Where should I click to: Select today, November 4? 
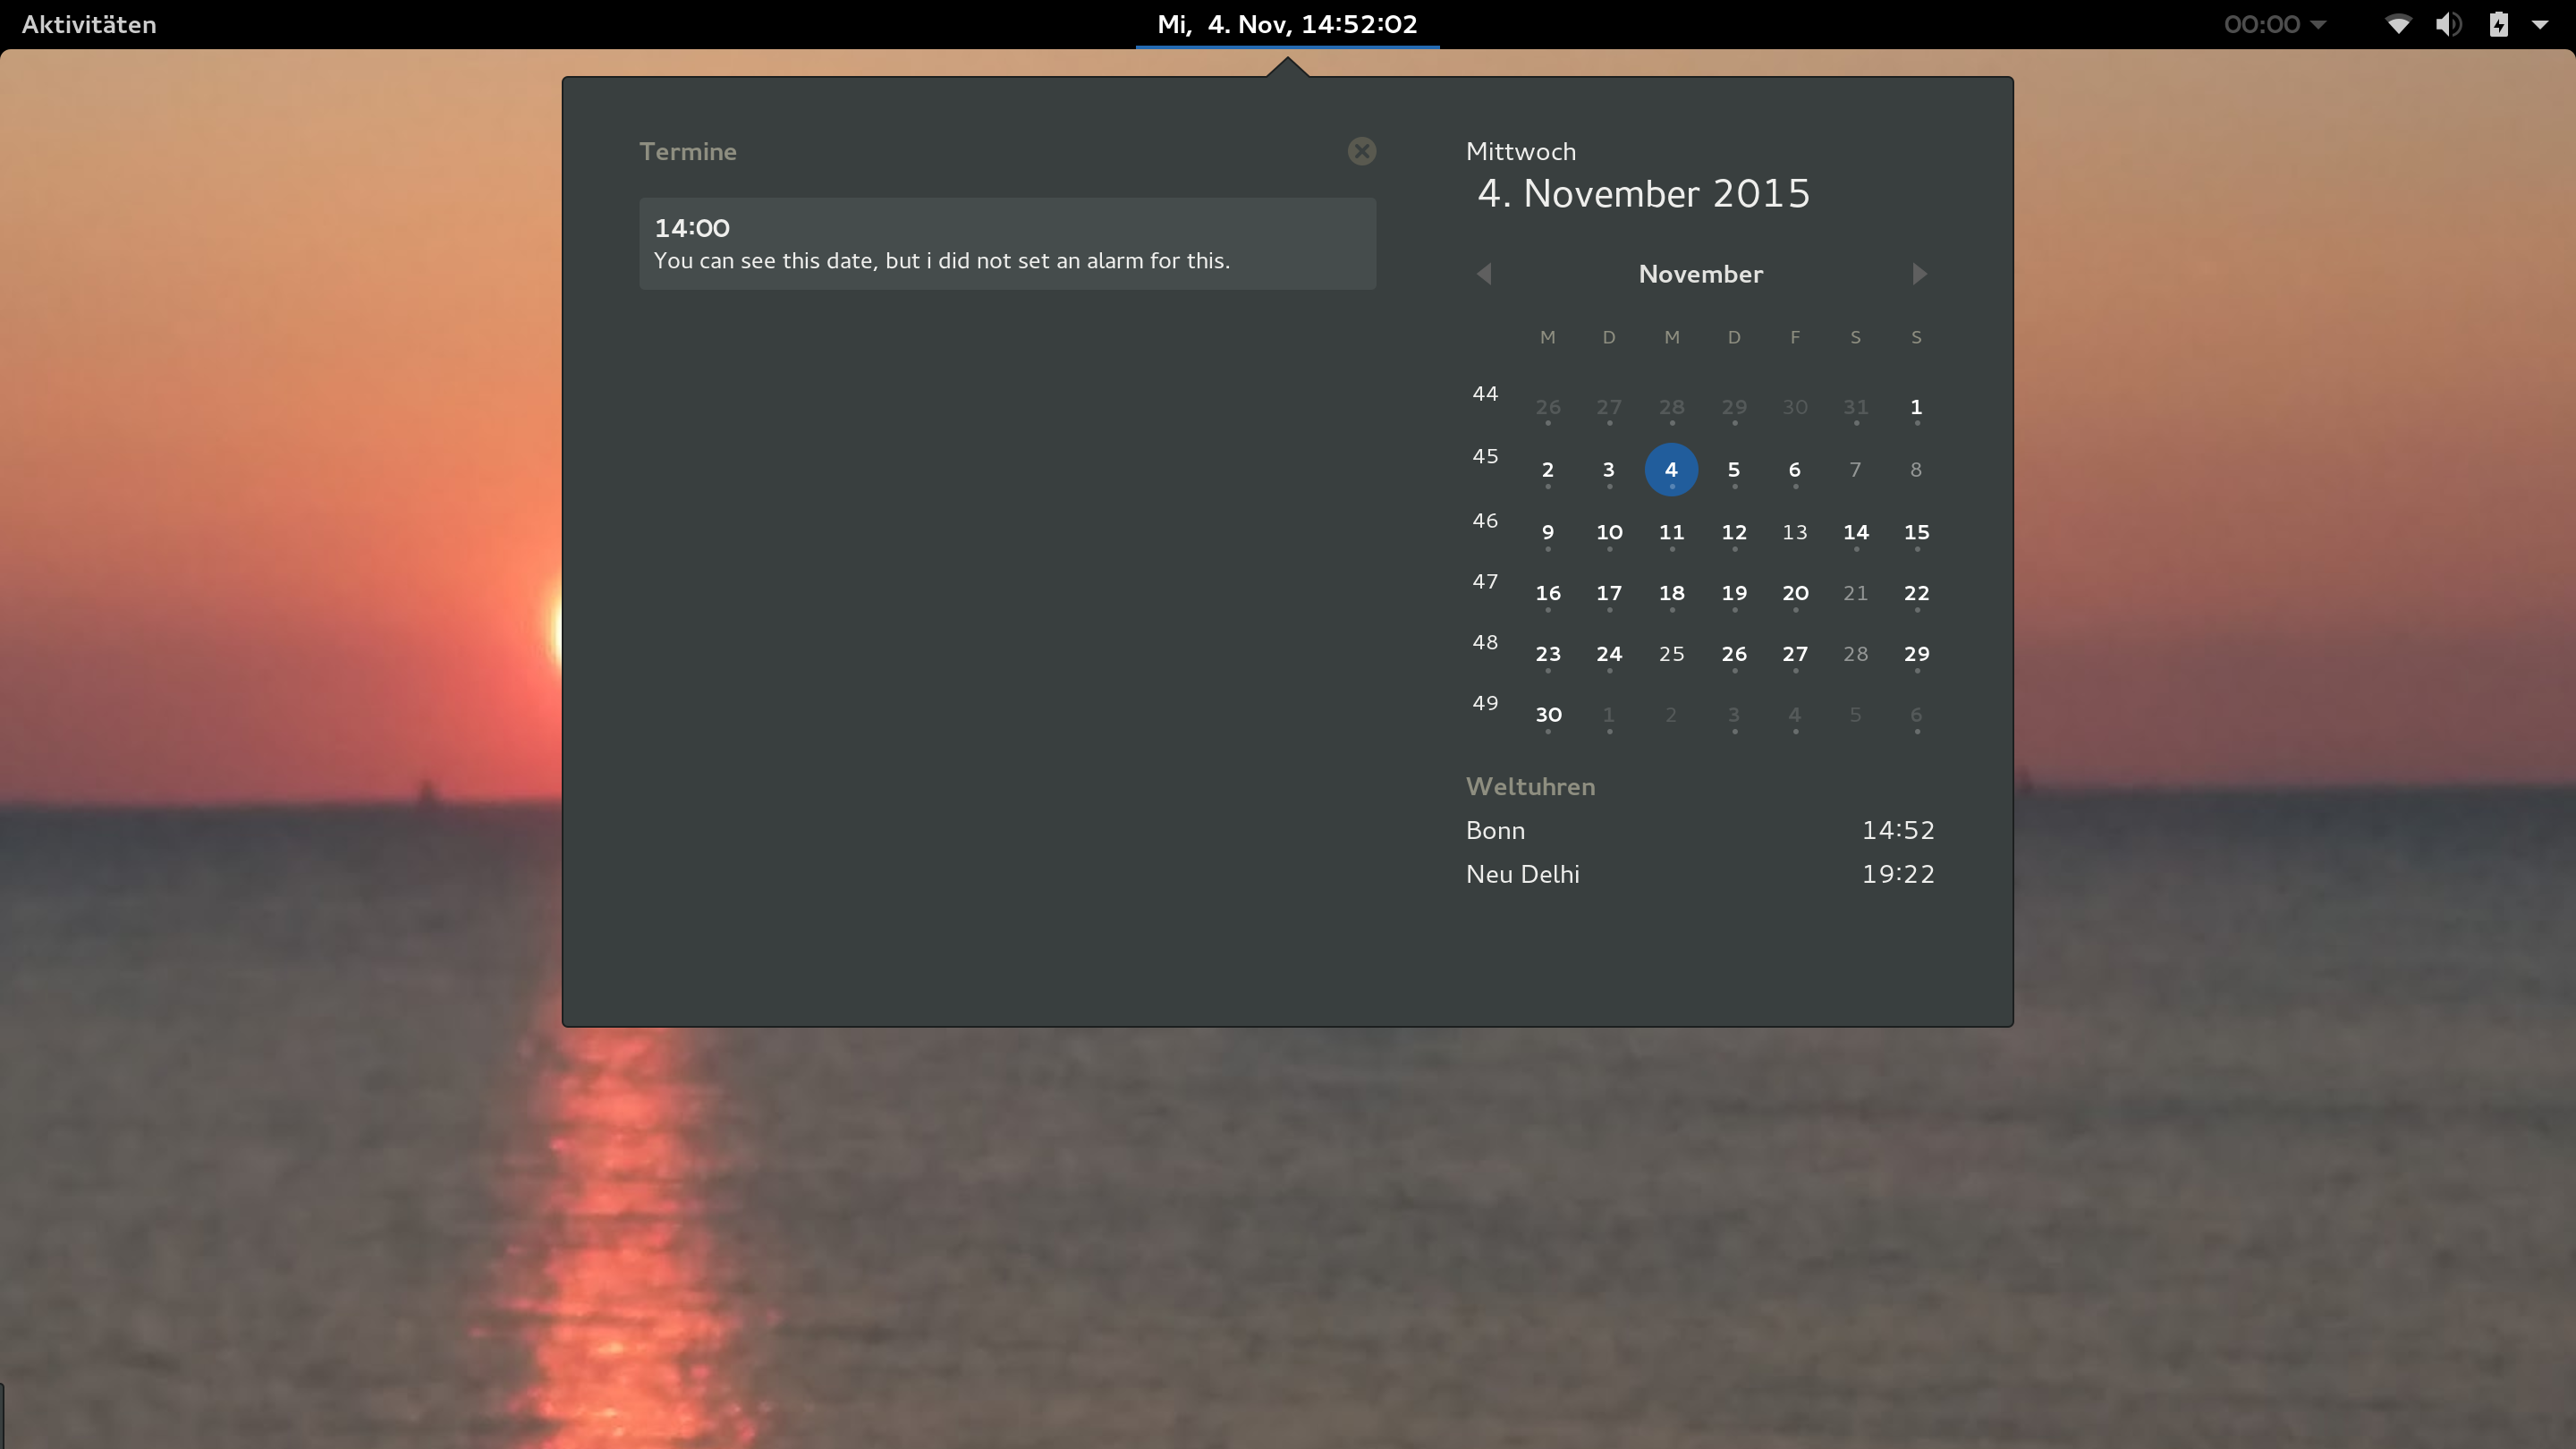click(1671, 469)
